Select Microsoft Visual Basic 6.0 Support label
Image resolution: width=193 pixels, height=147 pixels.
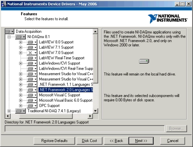[x=66, y=100]
